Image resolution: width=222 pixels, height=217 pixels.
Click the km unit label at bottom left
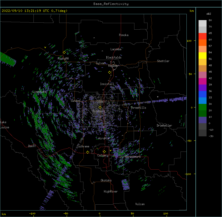pyautogui.click(x=4, y=214)
